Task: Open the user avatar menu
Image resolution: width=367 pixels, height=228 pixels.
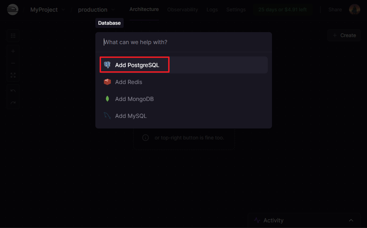Action: click(354, 10)
